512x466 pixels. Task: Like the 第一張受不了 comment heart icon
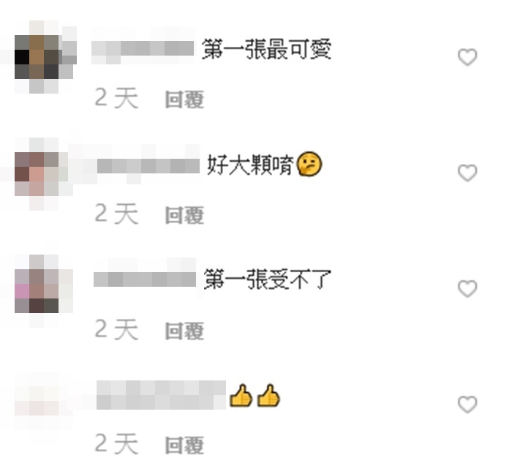click(x=467, y=289)
